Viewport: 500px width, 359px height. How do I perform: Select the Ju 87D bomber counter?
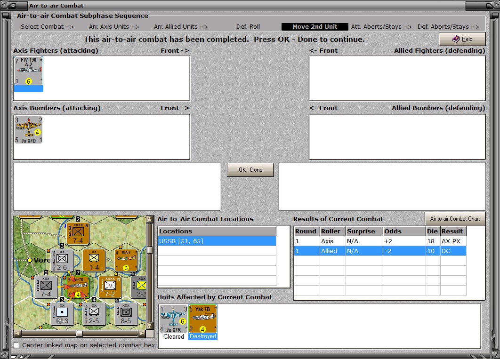click(28, 130)
